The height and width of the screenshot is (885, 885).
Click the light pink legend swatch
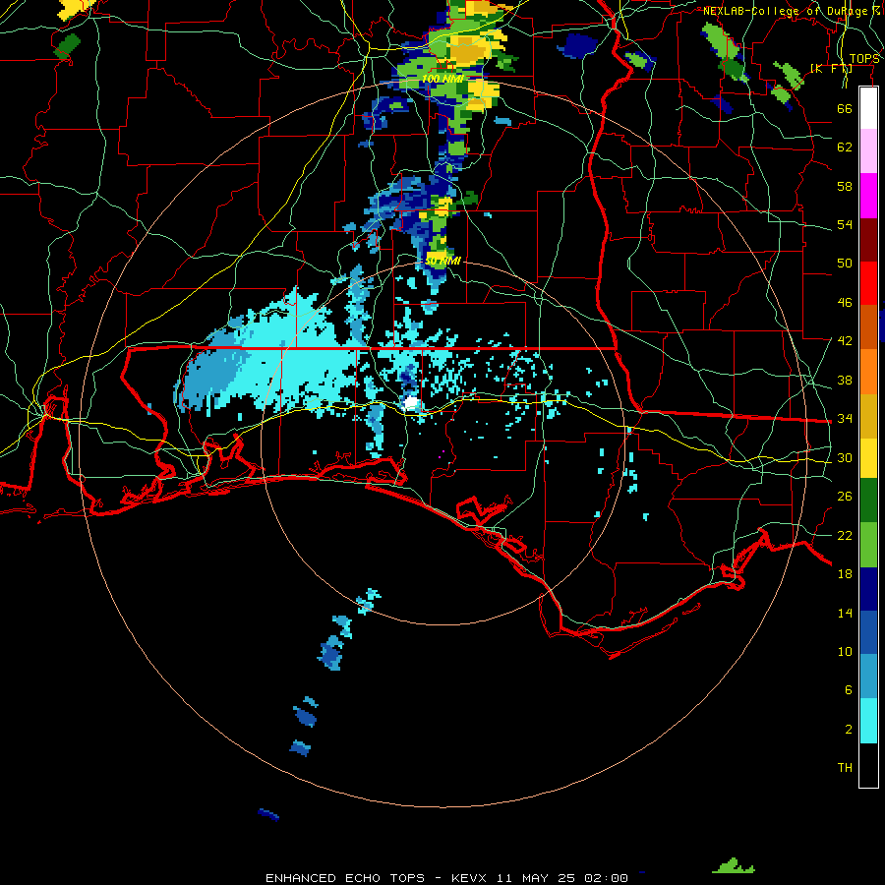click(x=868, y=151)
